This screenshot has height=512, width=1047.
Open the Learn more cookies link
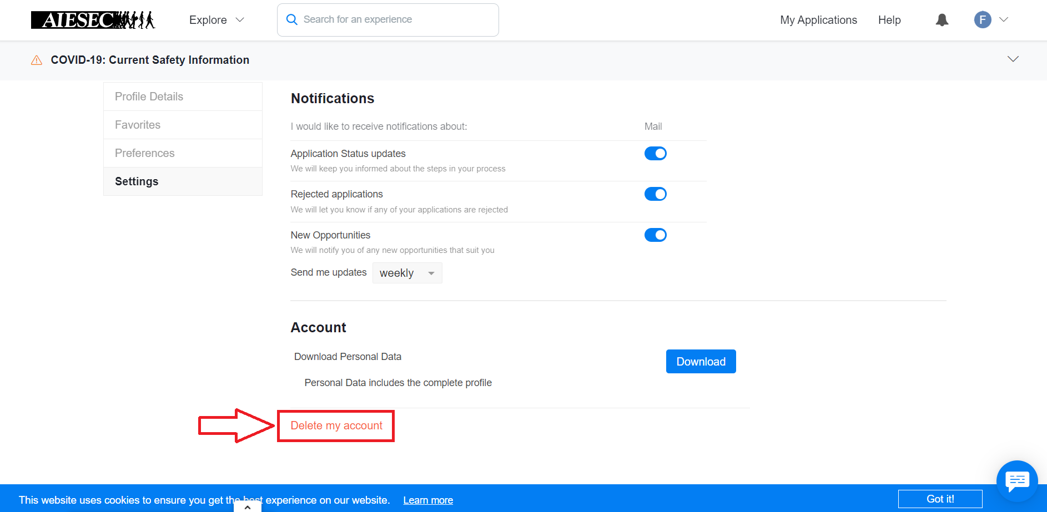coord(428,500)
